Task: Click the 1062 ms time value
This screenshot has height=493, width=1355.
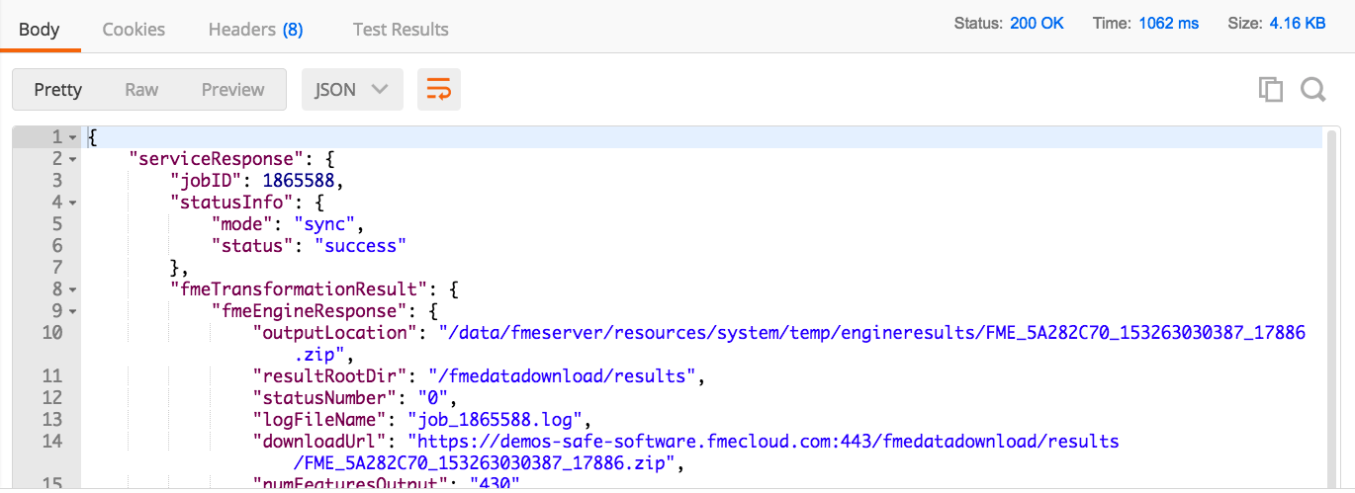Action: tap(1169, 23)
